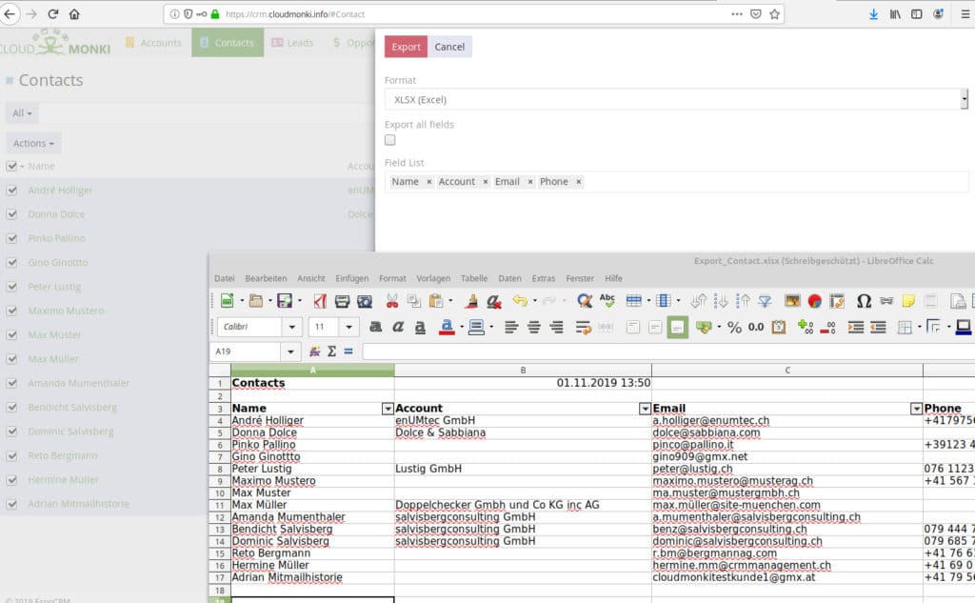Open the Actions dropdown
Image resolution: width=975 pixels, height=603 pixels.
(x=33, y=143)
